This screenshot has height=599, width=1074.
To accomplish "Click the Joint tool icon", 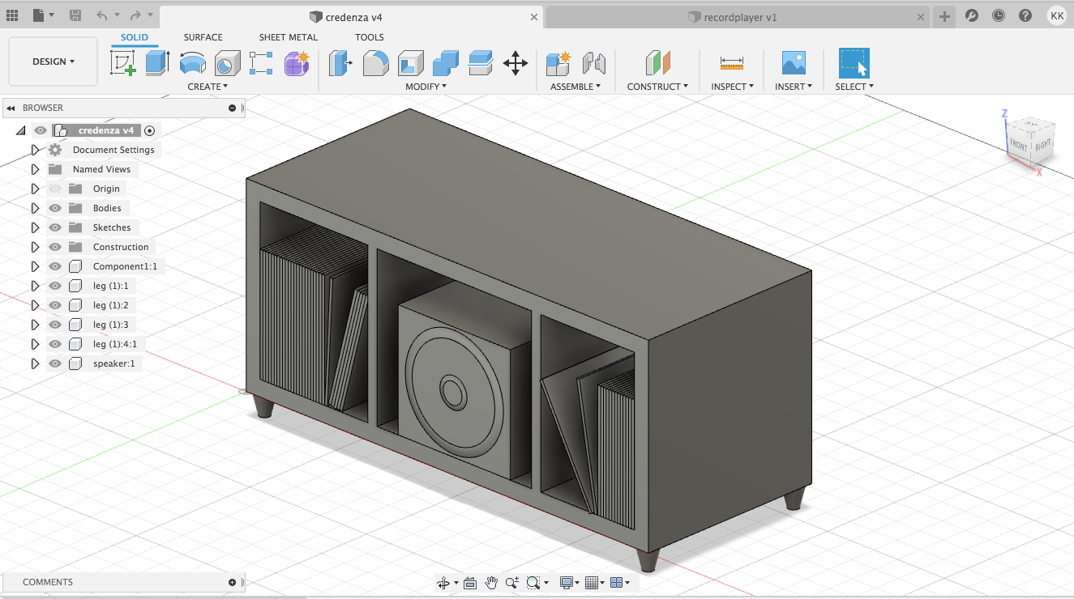I will 594,63.
